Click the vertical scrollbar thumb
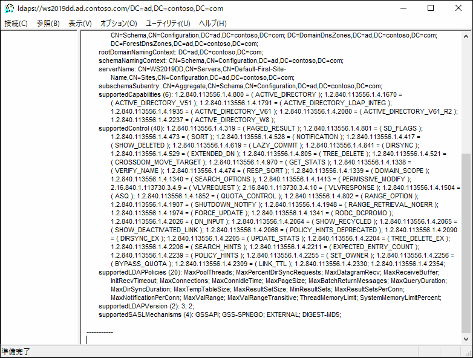The width and height of the screenshot is (473, 358). pyautogui.click(x=466, y=243)
